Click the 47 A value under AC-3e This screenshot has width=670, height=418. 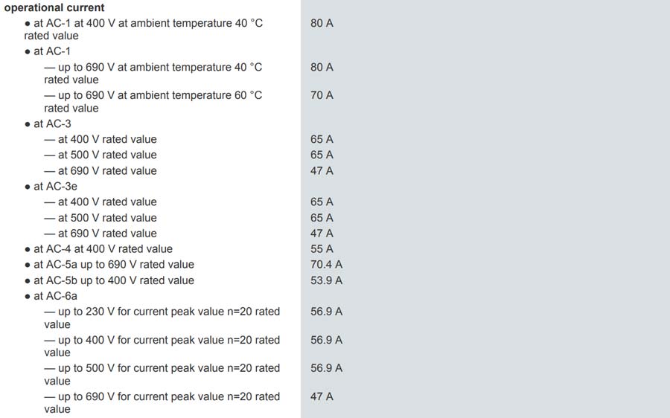[x=322, y=234]
